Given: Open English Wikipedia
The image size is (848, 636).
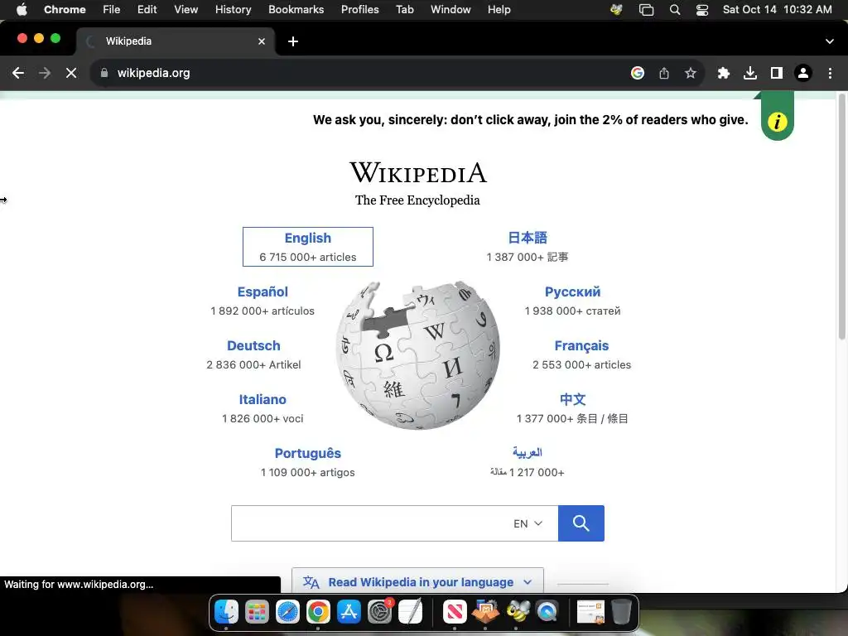Looking at the screenshot, I should click(308, 247).
